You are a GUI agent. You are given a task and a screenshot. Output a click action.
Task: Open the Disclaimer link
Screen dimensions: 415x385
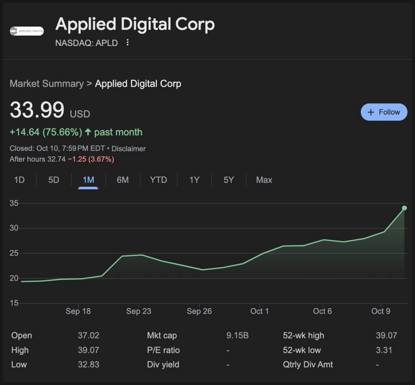(128, 149)
